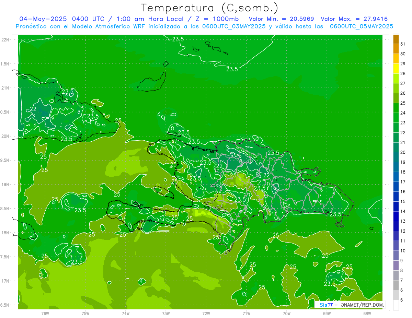
Task: Click the init time "0600UTC_03MAY2025"
Action: pyautogui.click(x=234, y=26)
